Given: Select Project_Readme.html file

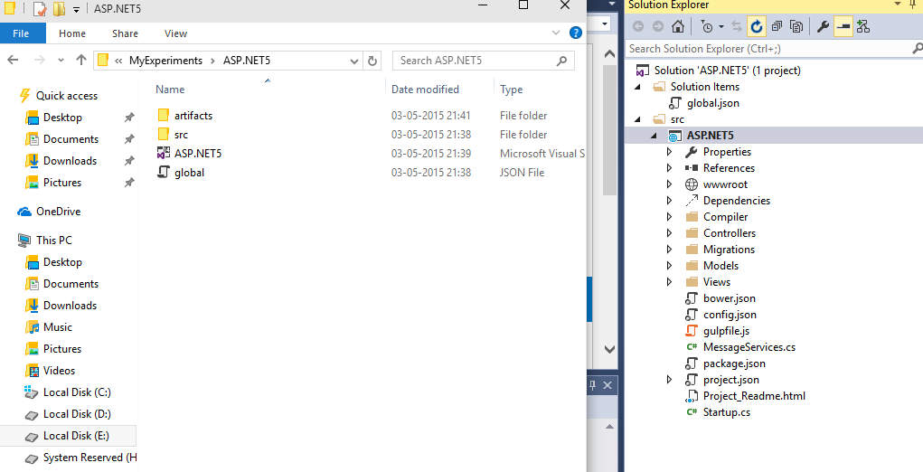Looking at the screenshot, I should click(754, 396).
